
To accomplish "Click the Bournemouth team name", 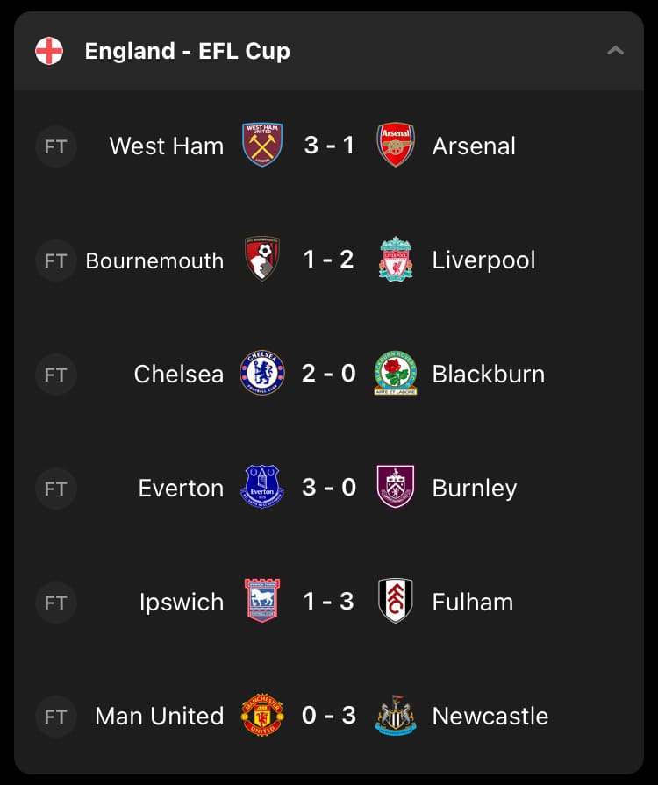I will [154, 260].
